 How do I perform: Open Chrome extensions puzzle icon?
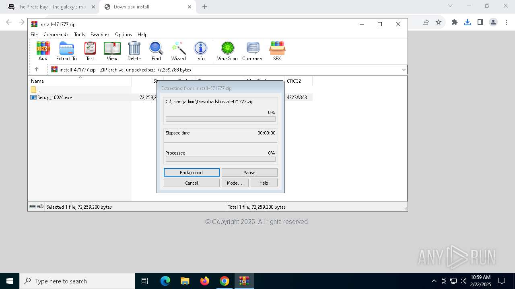[455, 22]
